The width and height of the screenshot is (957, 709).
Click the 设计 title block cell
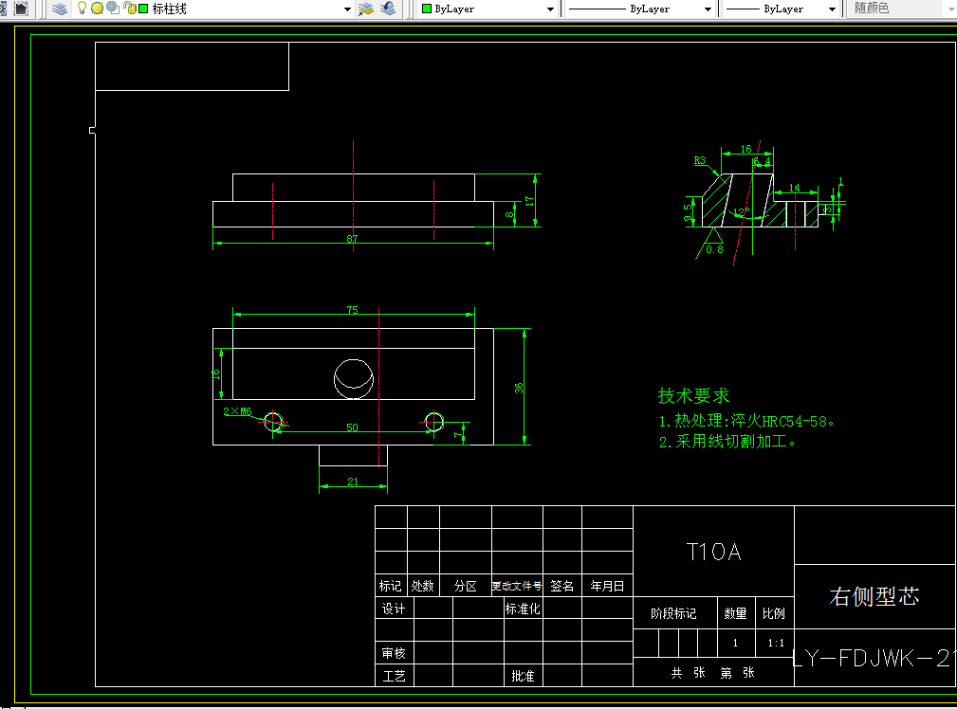tap(395, 609)
